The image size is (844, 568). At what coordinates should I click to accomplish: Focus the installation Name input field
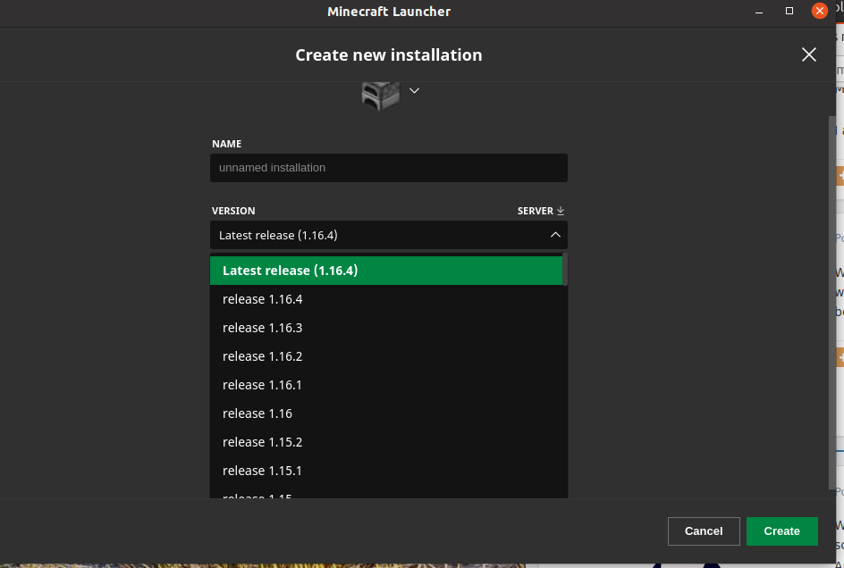click(389, 168)
